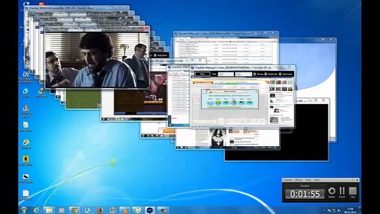Open the Help menu in the recorder
This screenshot has height=214, width=380.
pos(316,180)
